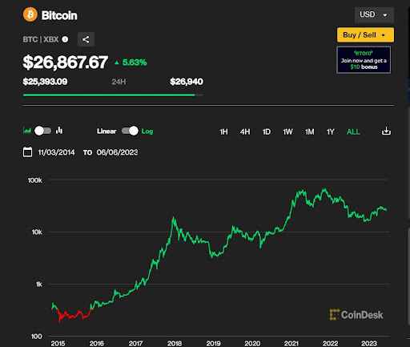Screen dimensions: 410x347
Task: Expand the Buy / Sell dropdown
Action: click(365, 35)
